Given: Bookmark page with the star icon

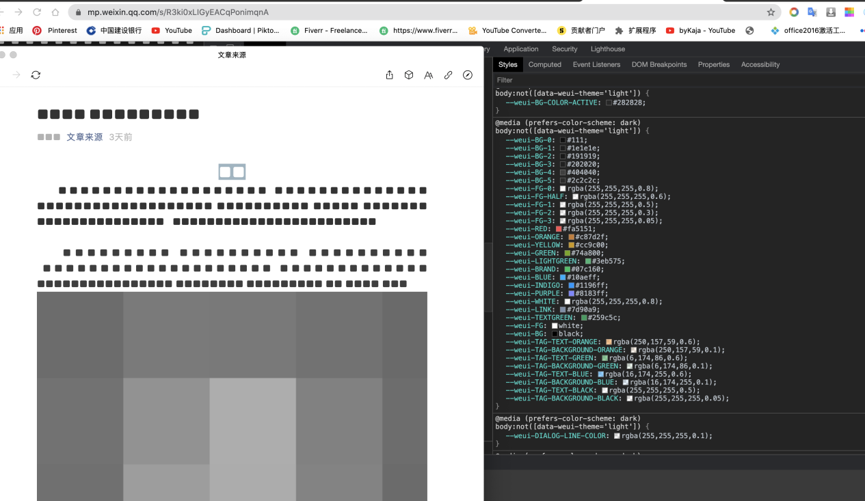Looking at the screenshot, I should (771, 12).
